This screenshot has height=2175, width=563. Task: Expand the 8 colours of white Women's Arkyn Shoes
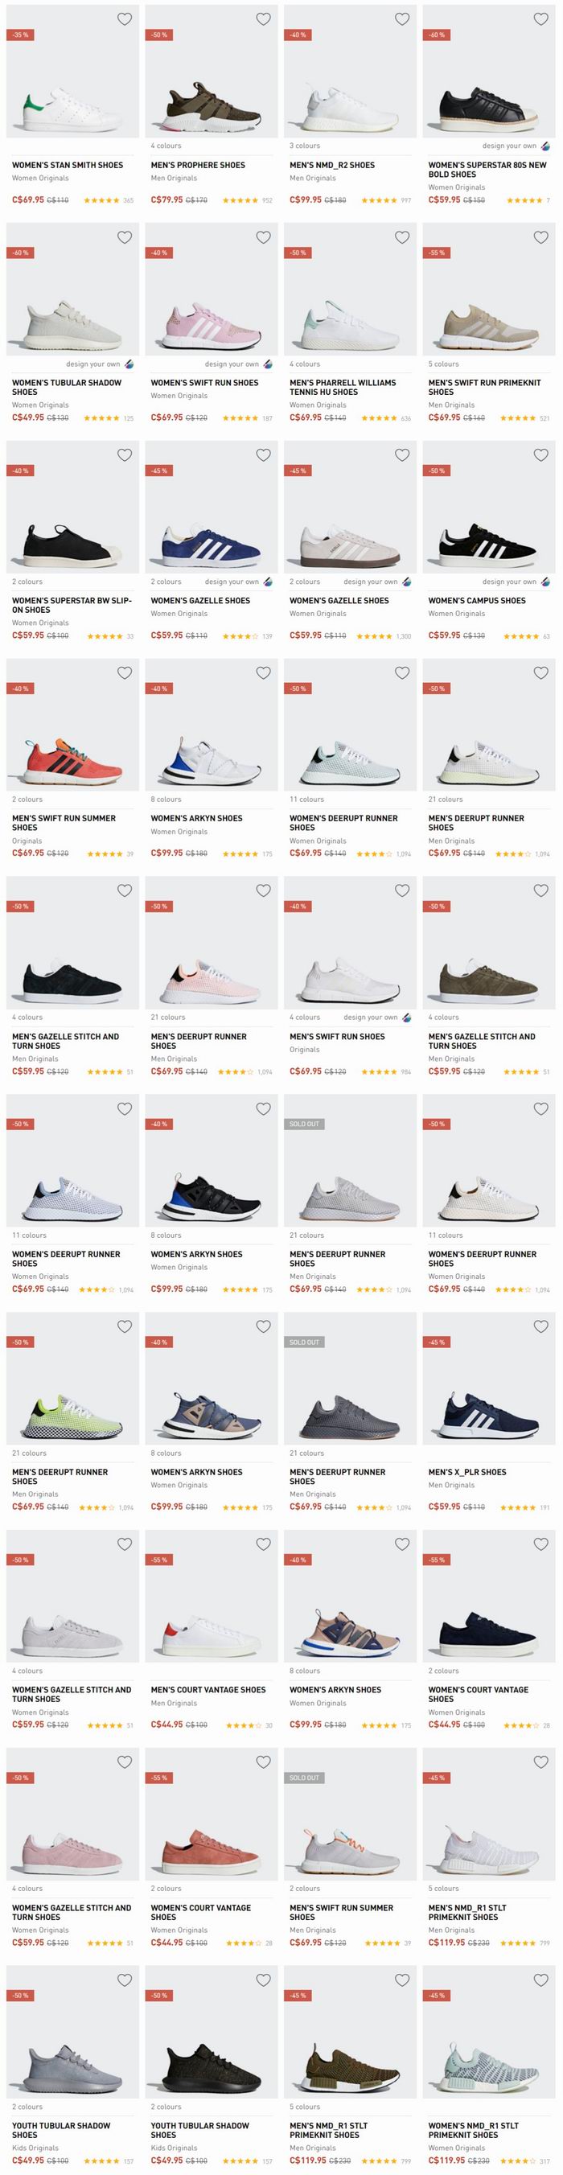(166, 800)
